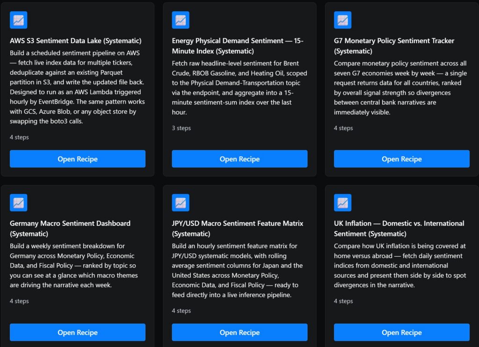Click '4 steps' on the Germany Macro card
This screenshot has width=479, height=347.
[x=19, y=301]
